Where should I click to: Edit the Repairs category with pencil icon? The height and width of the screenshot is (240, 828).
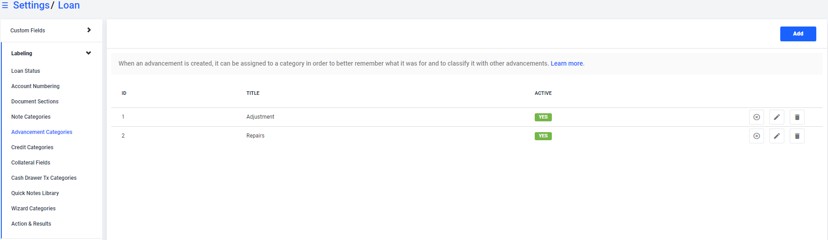(777, 136)
